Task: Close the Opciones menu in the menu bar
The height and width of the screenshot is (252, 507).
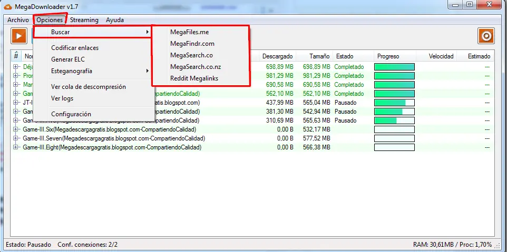Action: tap(50, 20)
